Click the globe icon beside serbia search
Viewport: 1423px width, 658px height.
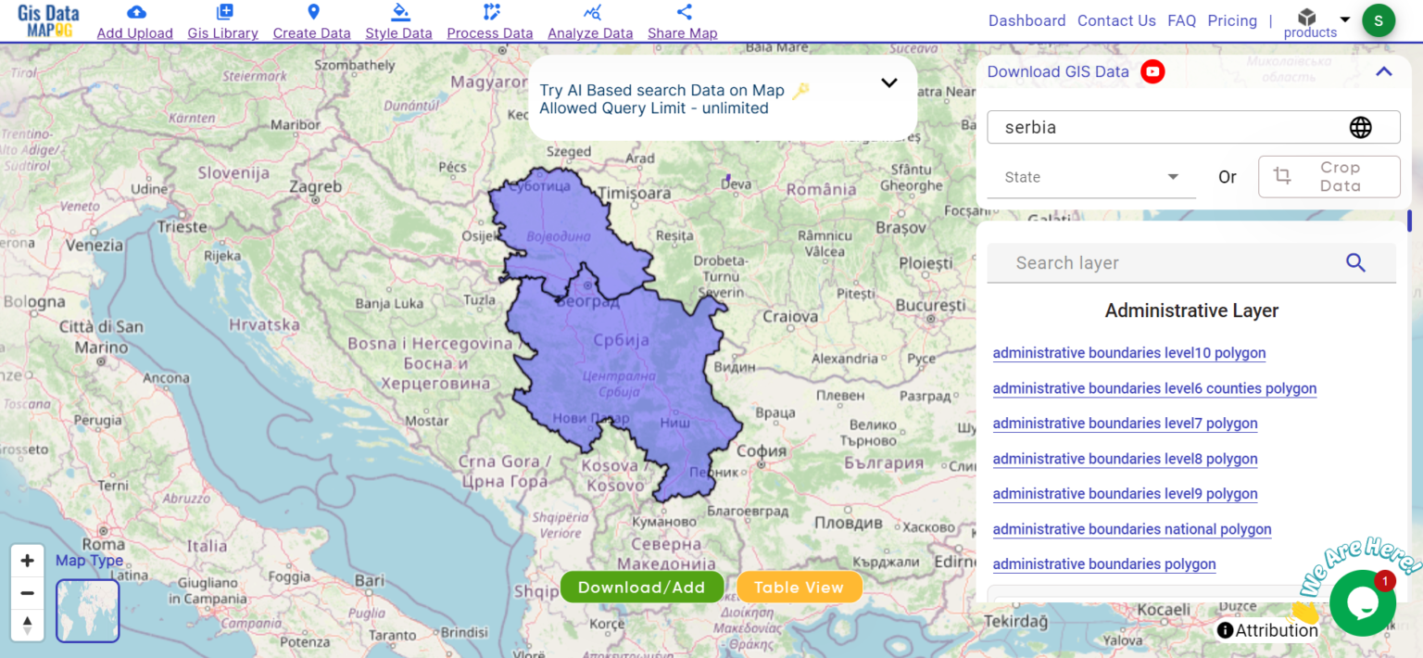click(x=1360, y=127)
